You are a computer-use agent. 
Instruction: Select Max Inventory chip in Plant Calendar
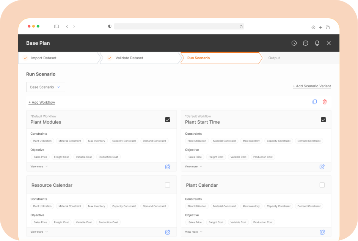(x=251, y=206)
